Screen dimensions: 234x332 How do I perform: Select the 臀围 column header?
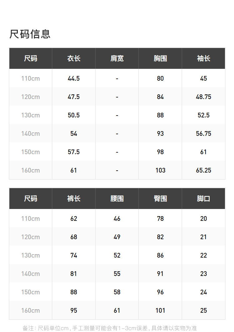160,199
